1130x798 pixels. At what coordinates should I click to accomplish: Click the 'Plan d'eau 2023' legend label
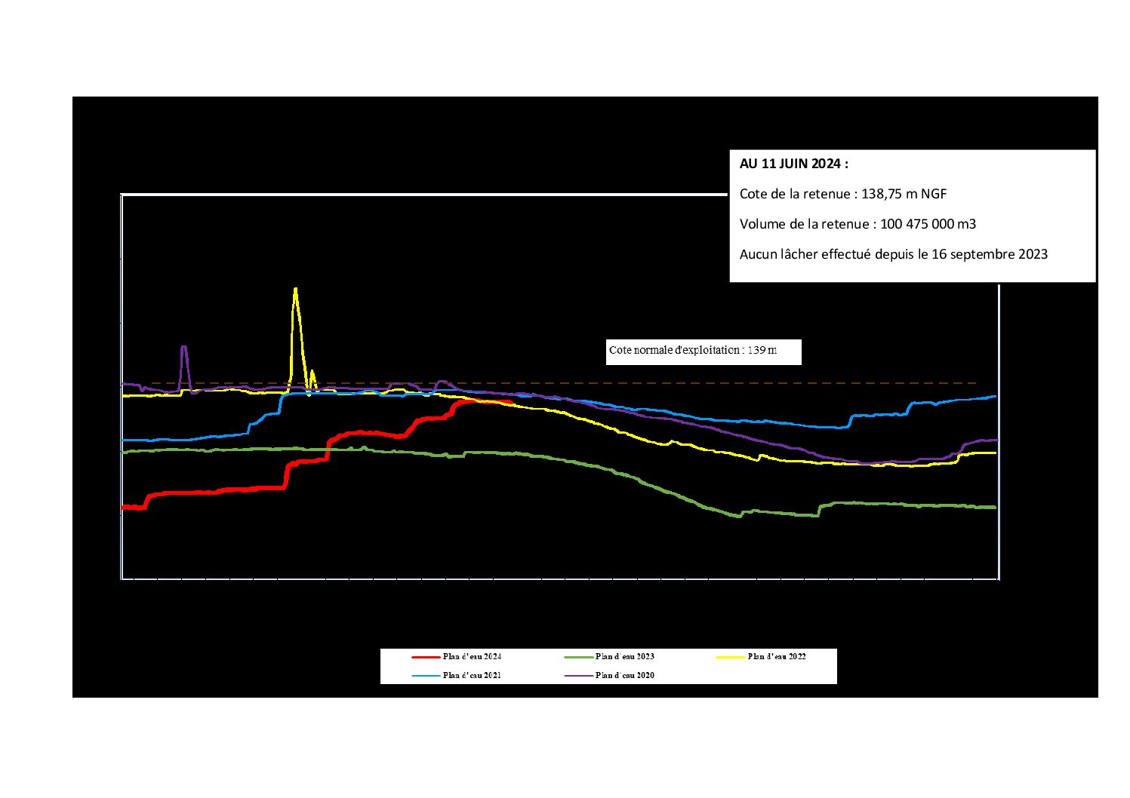[x=624, y=656]
